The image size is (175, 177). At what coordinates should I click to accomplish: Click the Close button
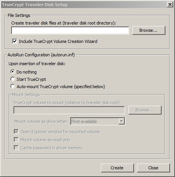(154, 168)
